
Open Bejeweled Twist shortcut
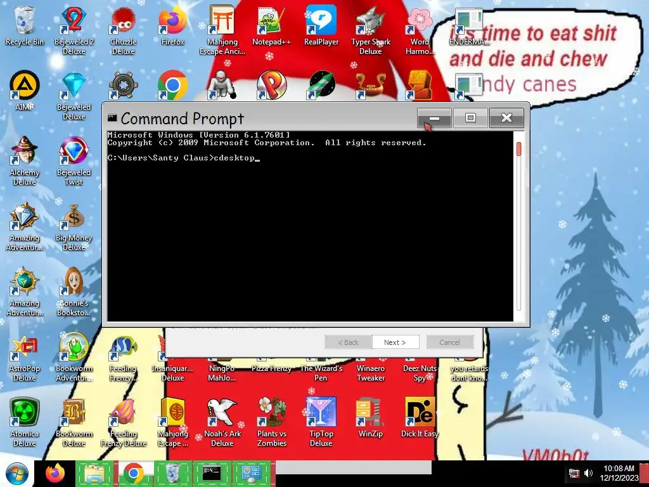74,162
